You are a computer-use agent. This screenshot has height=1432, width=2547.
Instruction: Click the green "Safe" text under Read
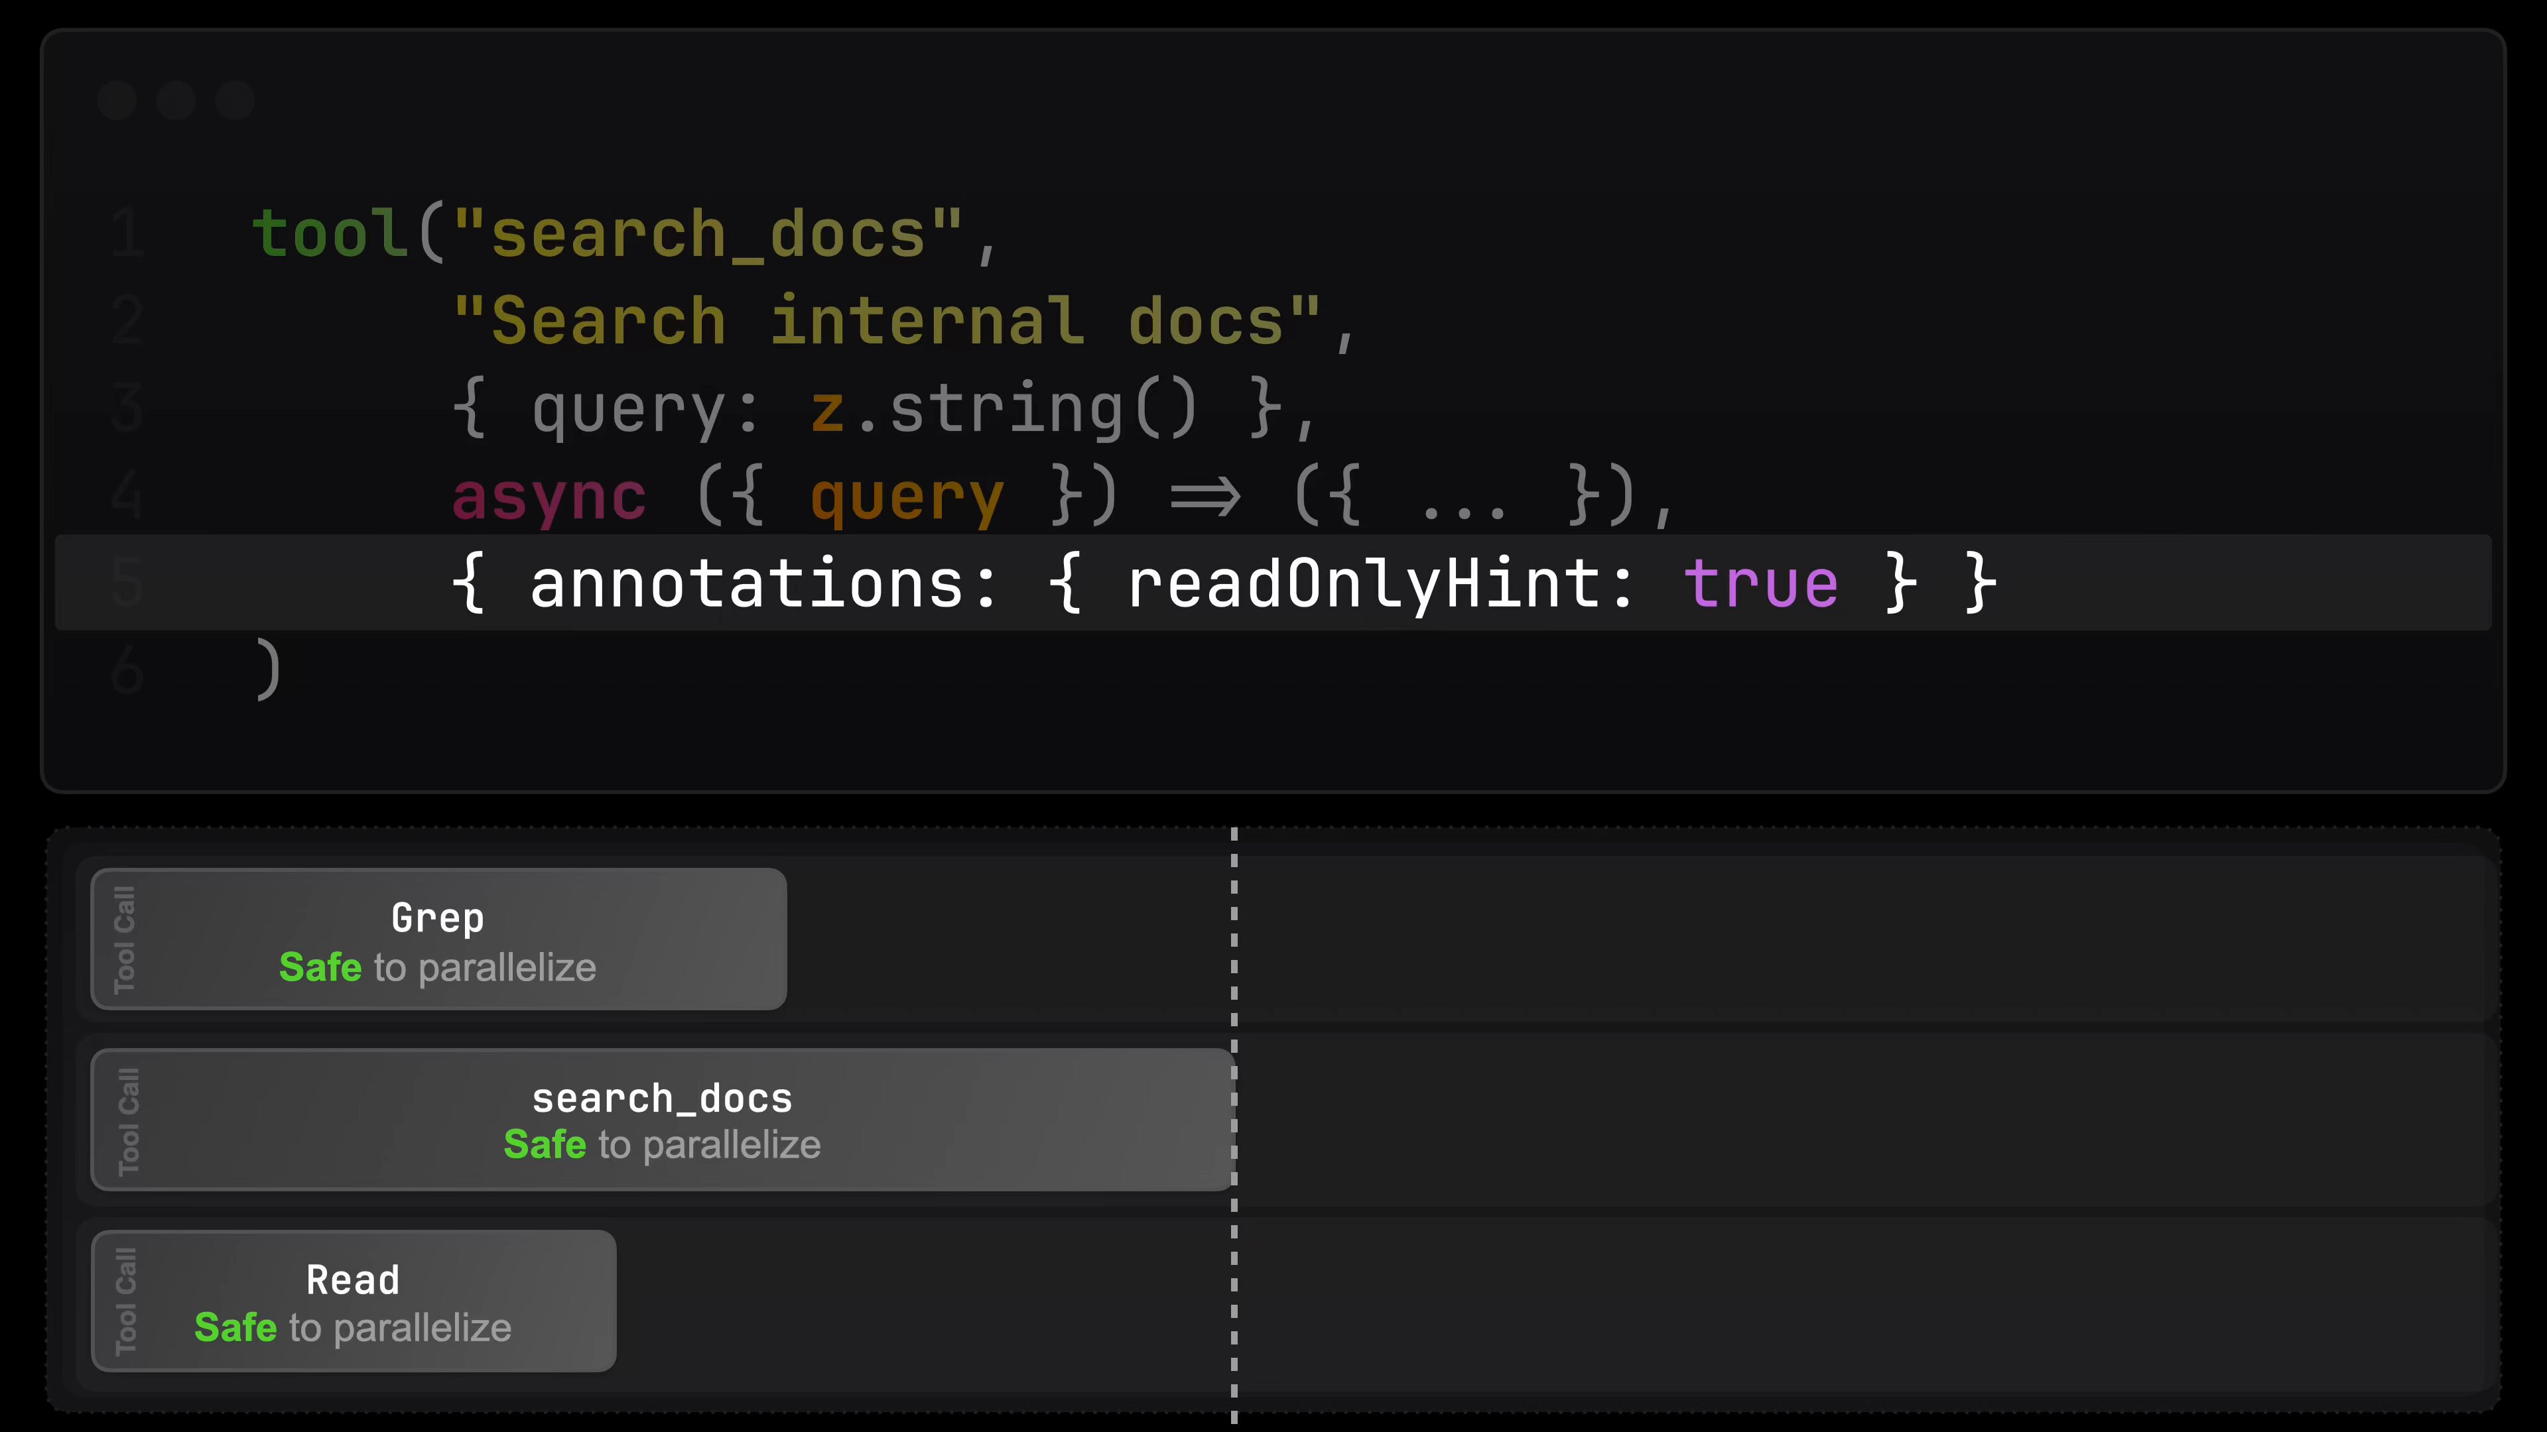235,1327
